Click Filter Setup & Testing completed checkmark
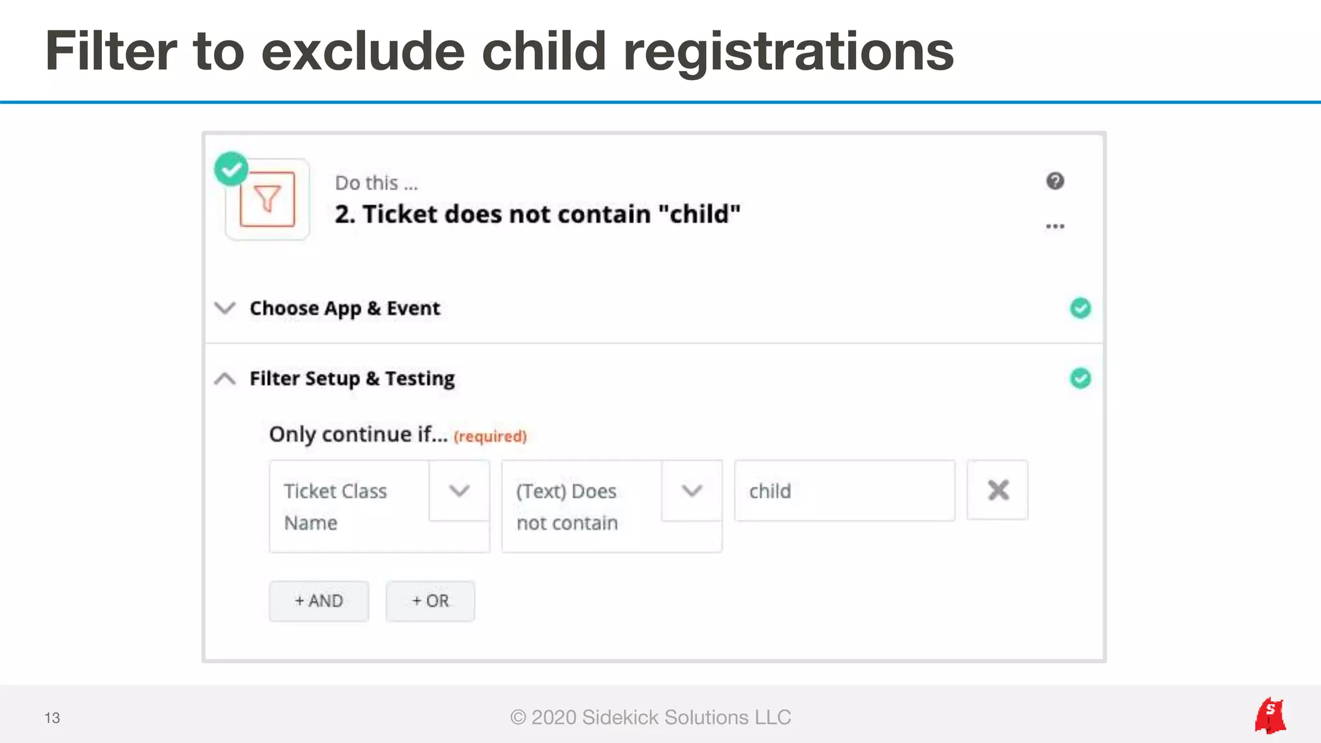 1080,378
